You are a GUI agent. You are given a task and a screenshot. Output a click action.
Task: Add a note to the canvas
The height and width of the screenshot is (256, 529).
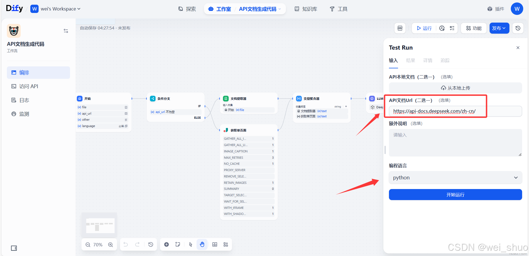point(178,244)
